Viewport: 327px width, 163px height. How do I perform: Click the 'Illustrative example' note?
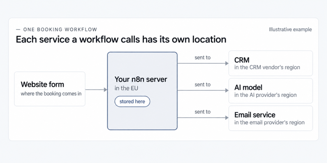click(x=290, y=30)
